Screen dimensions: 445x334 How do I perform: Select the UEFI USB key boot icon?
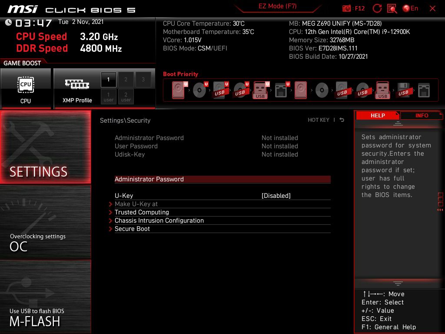tap(261, 90)
